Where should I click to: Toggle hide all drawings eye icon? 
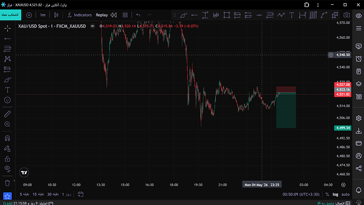7,169
